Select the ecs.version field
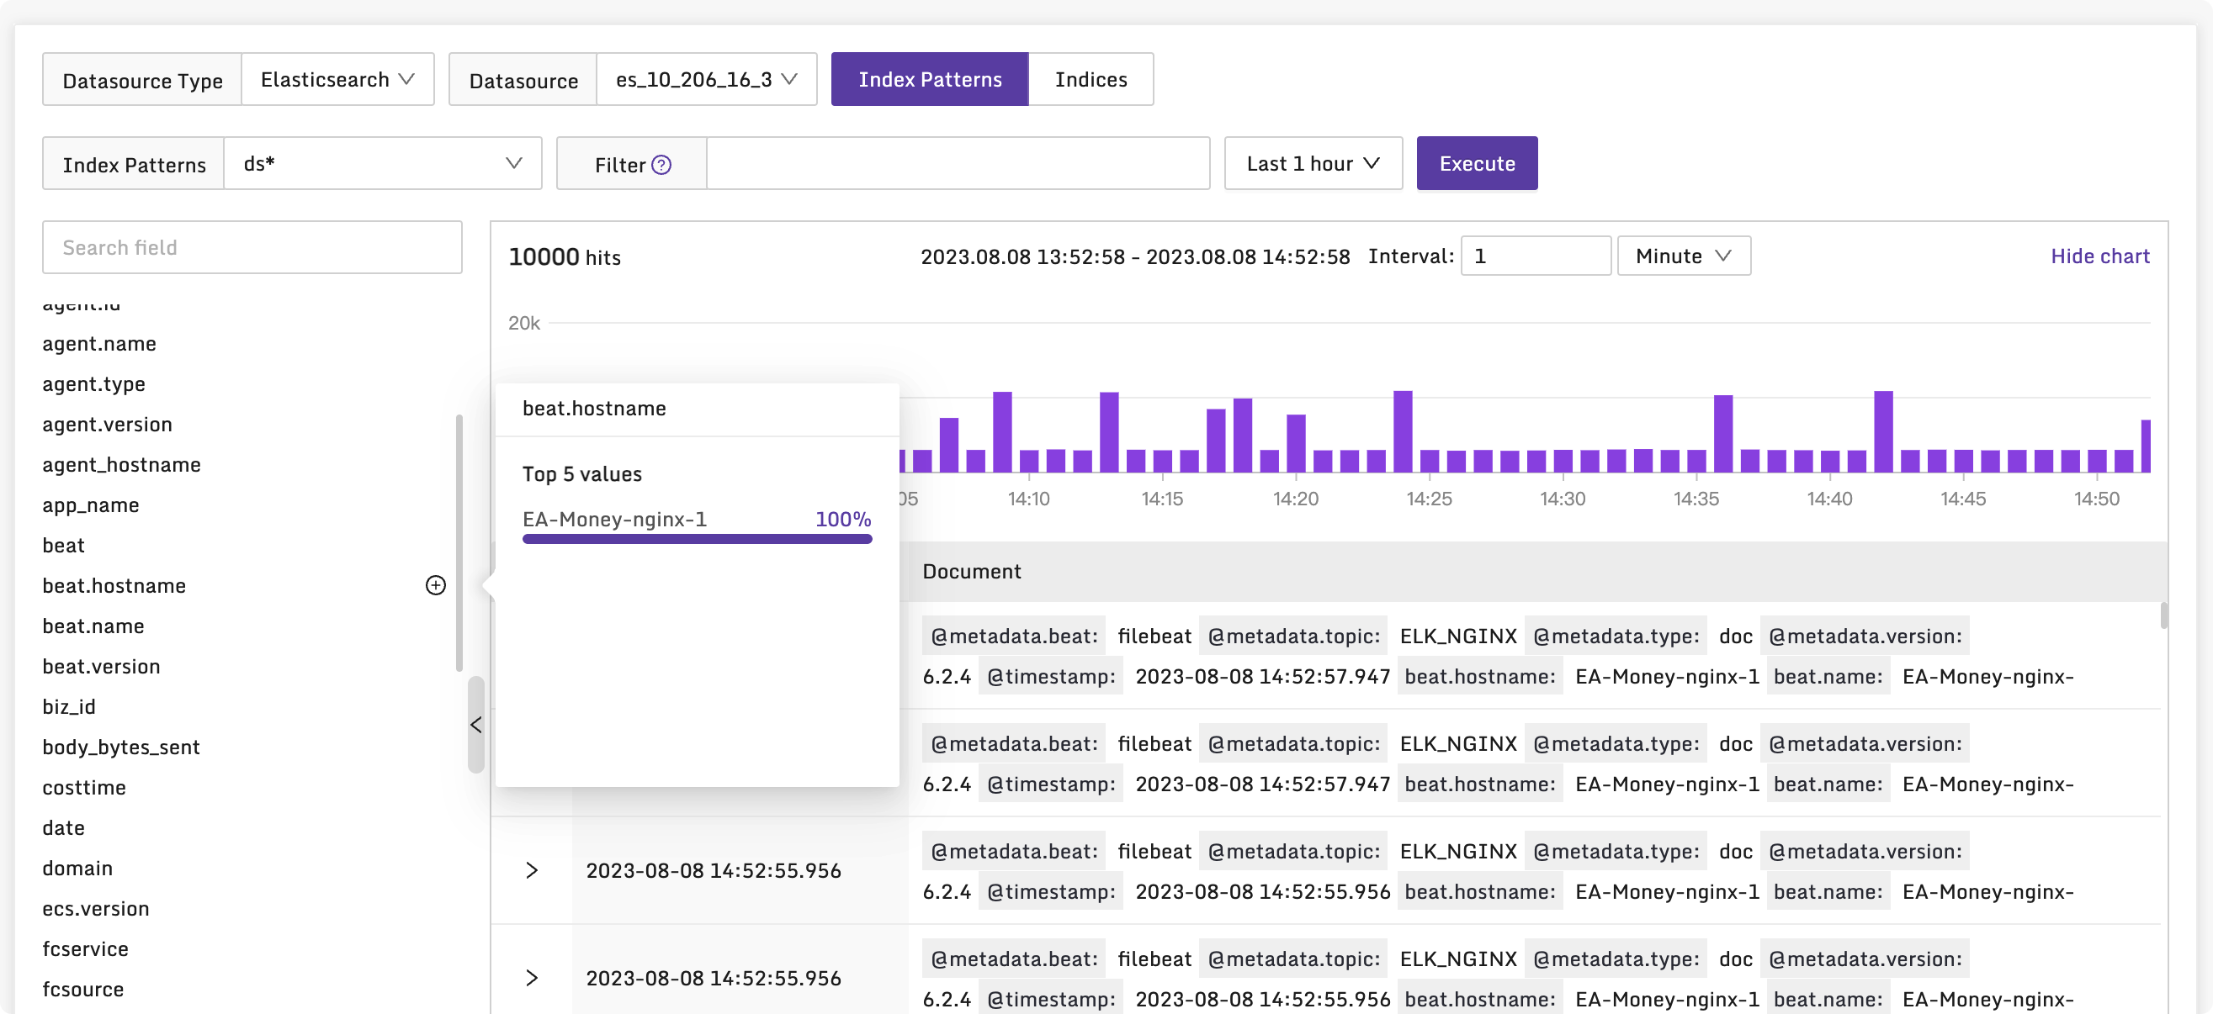2213x1014 pixels. point(96,908)
